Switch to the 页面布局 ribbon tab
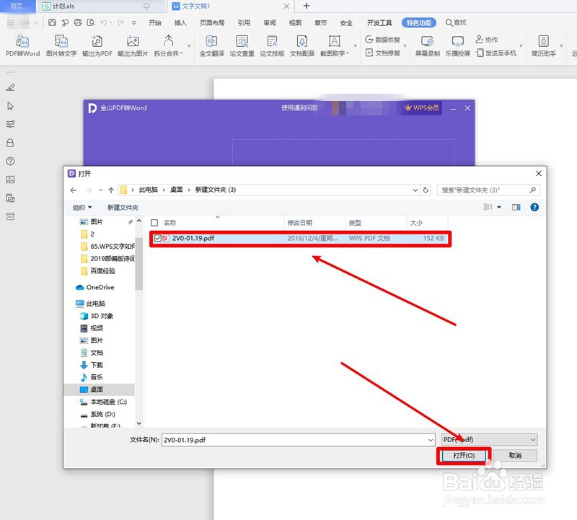This screenshot has width=577, height=520. click(x=212, y=23)
